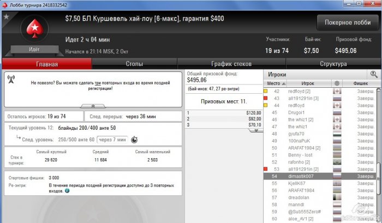Expand the prize payouts list chevron
Screen dimensions: 382x223
pos(256,130)
